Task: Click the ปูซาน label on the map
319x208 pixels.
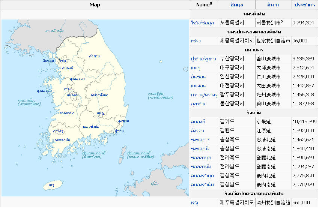Action: (x=119, y=131)
